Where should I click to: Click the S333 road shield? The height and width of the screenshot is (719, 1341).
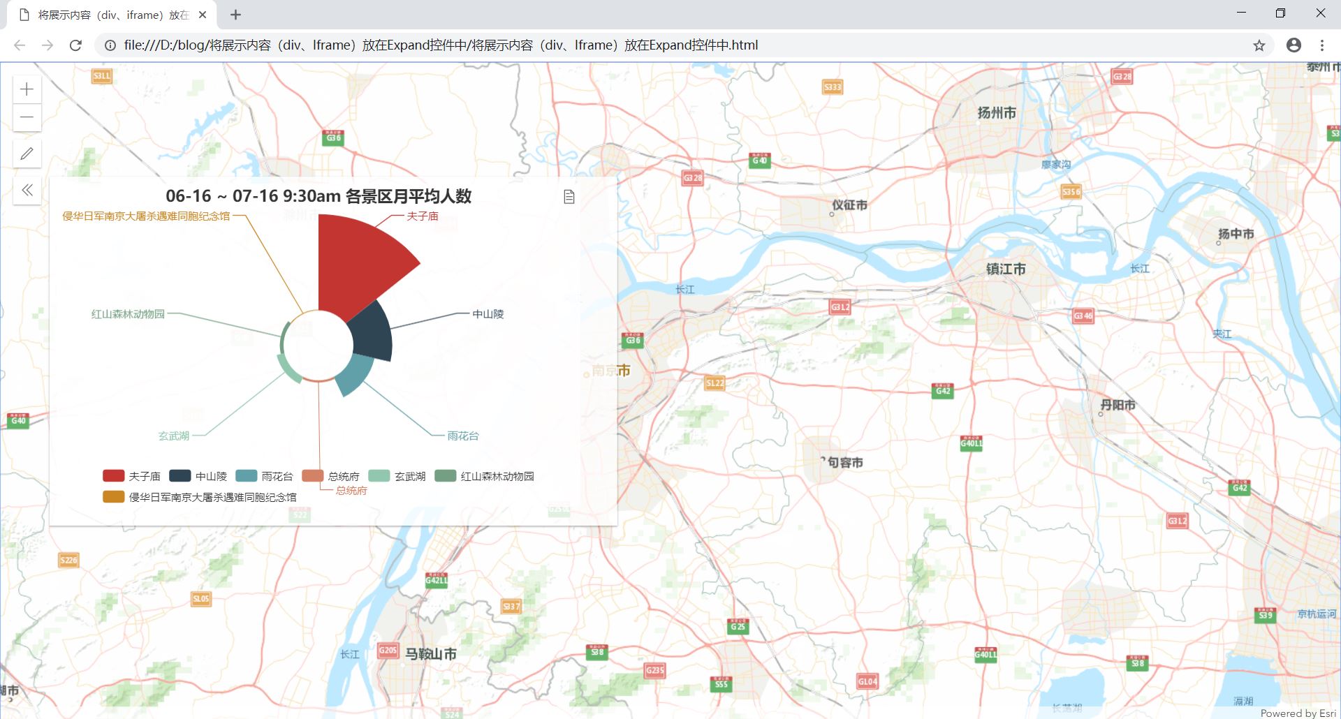point(833,87)
